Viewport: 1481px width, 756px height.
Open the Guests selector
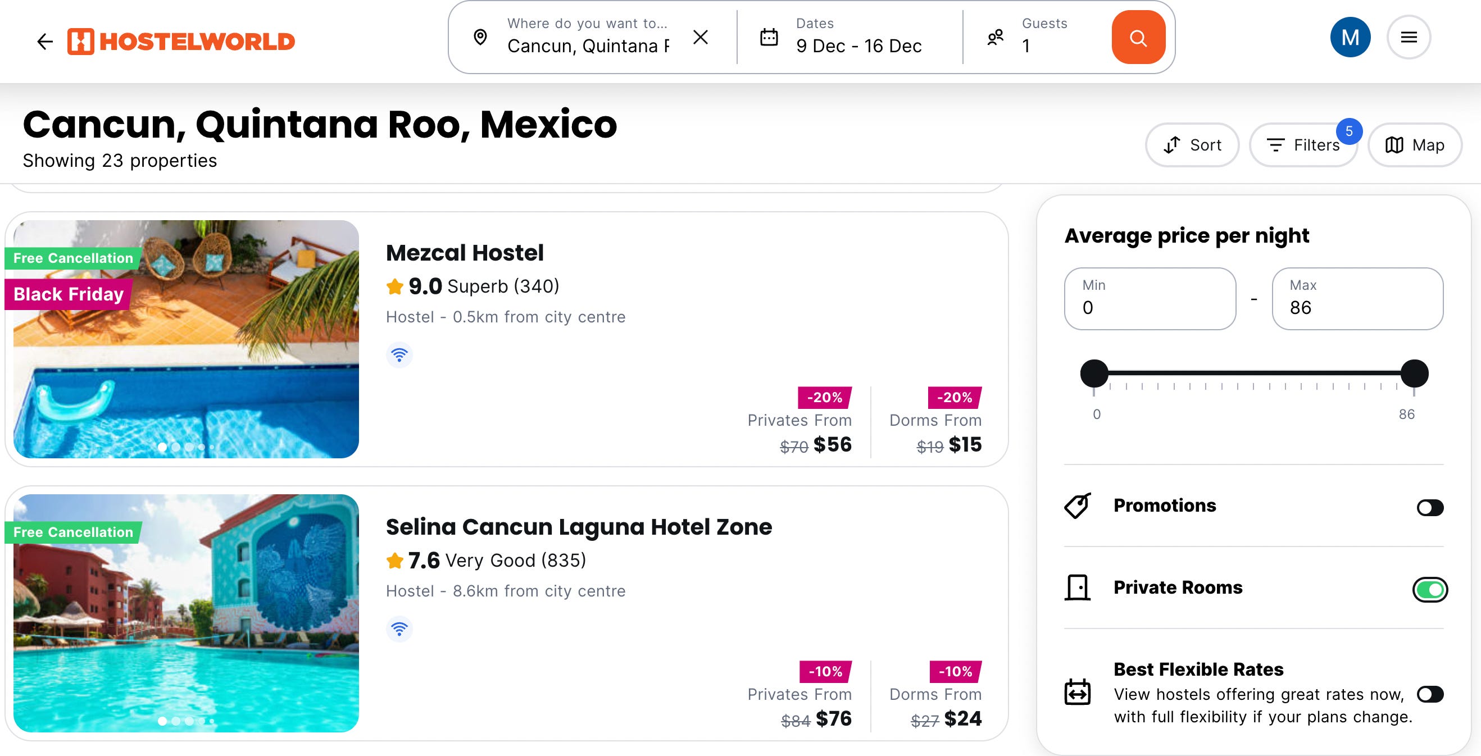click(x=1035, y=38)
